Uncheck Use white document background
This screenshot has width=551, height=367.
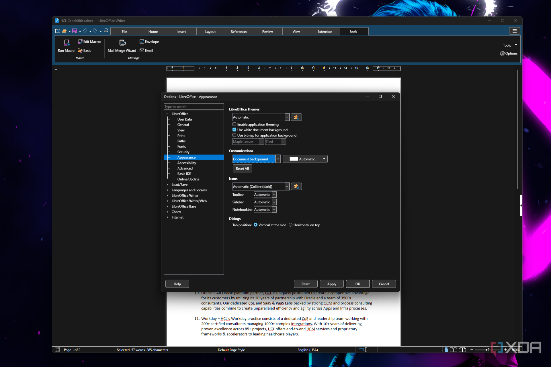click(235, 130)
